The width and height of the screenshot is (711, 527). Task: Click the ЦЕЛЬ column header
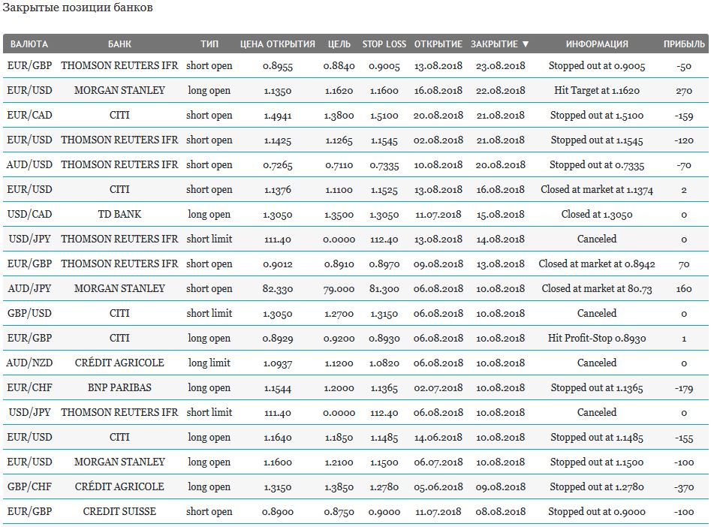tap(339, 44)
